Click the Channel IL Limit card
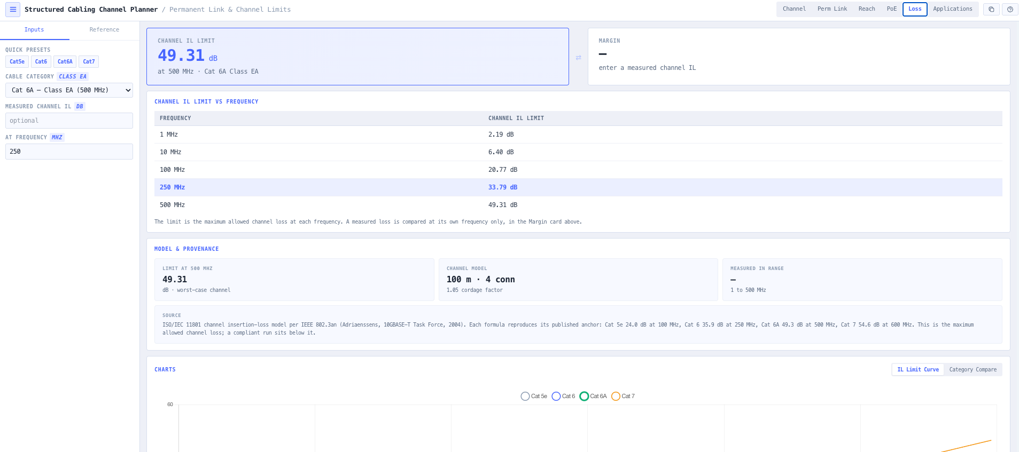Image resolution: width=1019 pixels, height=452 pixels. pos(357,57)
